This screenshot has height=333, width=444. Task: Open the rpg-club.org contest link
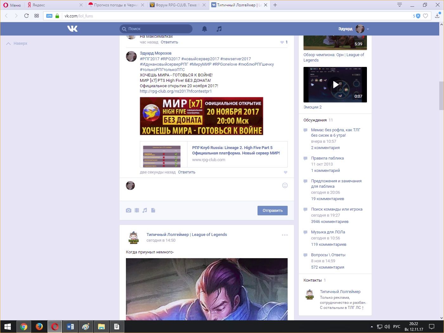point(176,91)
